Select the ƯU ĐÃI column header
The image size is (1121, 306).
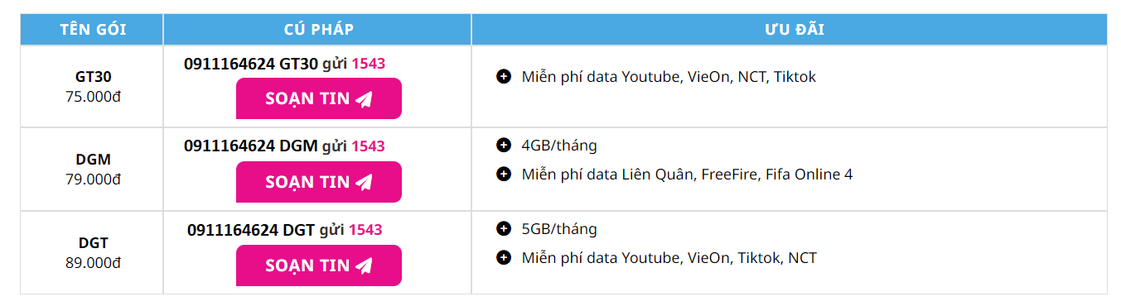click(x=790, y=30)
